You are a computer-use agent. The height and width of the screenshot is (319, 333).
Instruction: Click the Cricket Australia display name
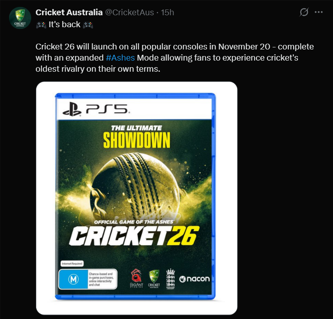tap(70, 12)
